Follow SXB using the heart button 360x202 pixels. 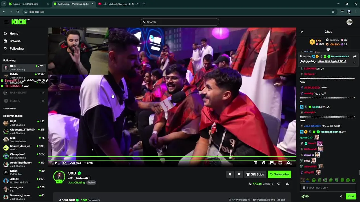coord(239,174)
